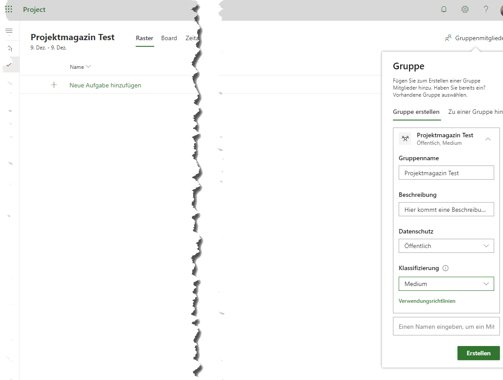This screenshot has width=503, height=380.
Task: Toggle the hamburger navigation menu
Action: pyautogui.click(x=9, y=31)
